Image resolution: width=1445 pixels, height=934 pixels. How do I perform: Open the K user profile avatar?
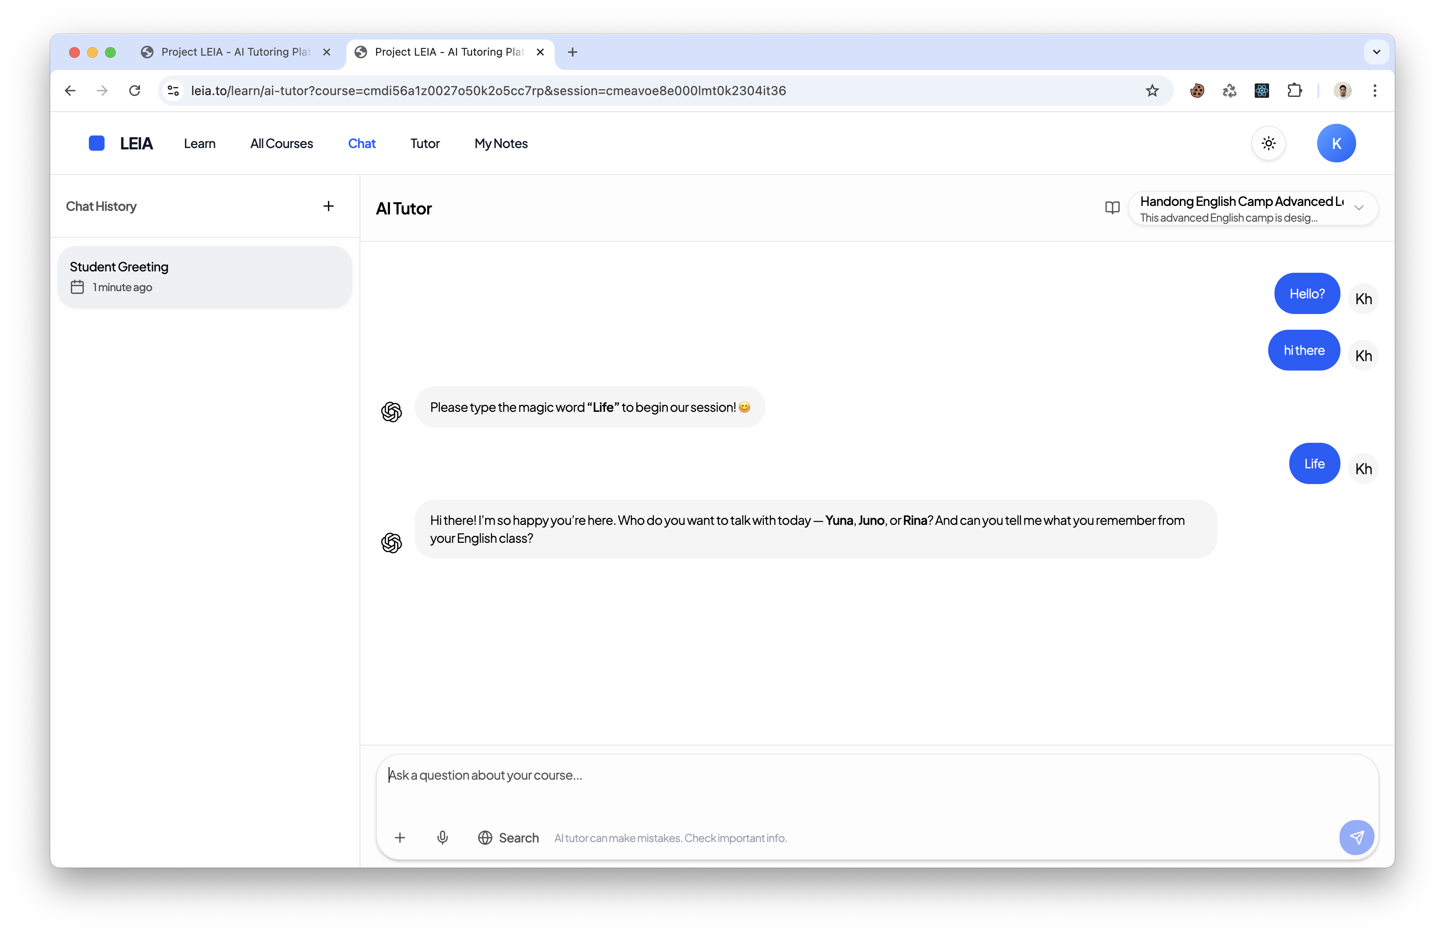pos(1336,143)
